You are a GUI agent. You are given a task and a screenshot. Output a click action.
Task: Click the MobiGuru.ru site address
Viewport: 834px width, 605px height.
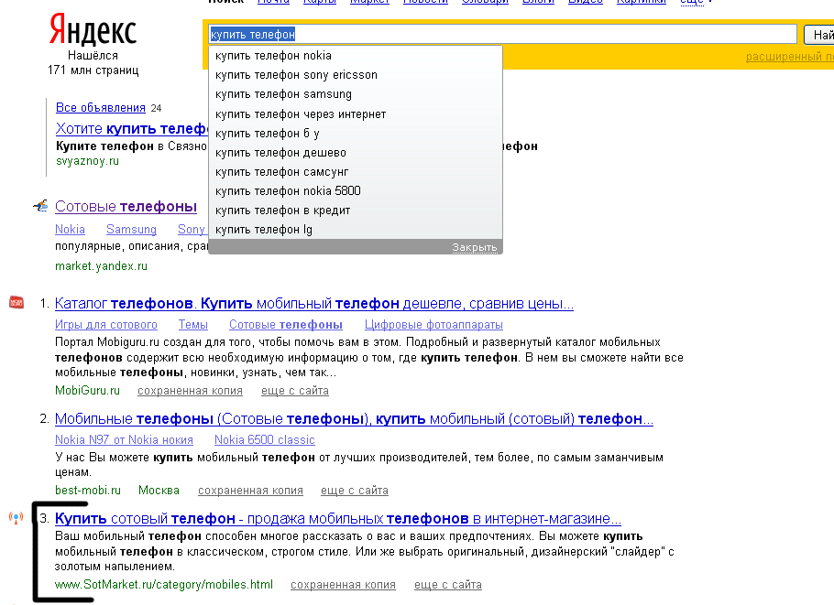(x=88, y=391)
